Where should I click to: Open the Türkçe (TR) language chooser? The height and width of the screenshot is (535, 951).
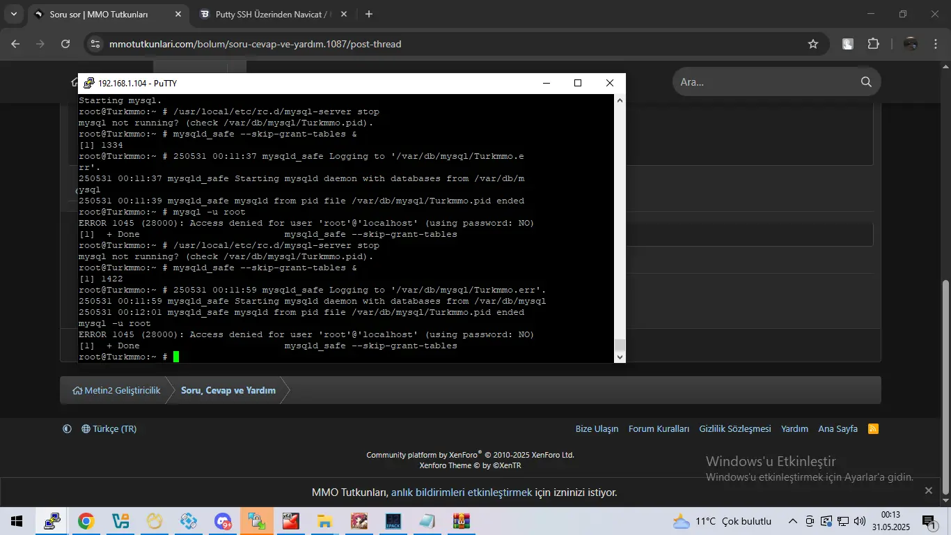coord(109,429)
